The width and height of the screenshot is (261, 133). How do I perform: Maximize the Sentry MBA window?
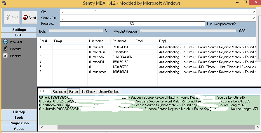(x=245, y=2)
